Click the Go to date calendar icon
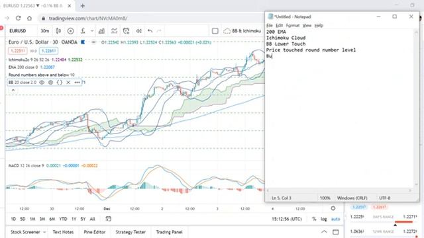Viewport: 424px width, 238px height. point(108,219)
